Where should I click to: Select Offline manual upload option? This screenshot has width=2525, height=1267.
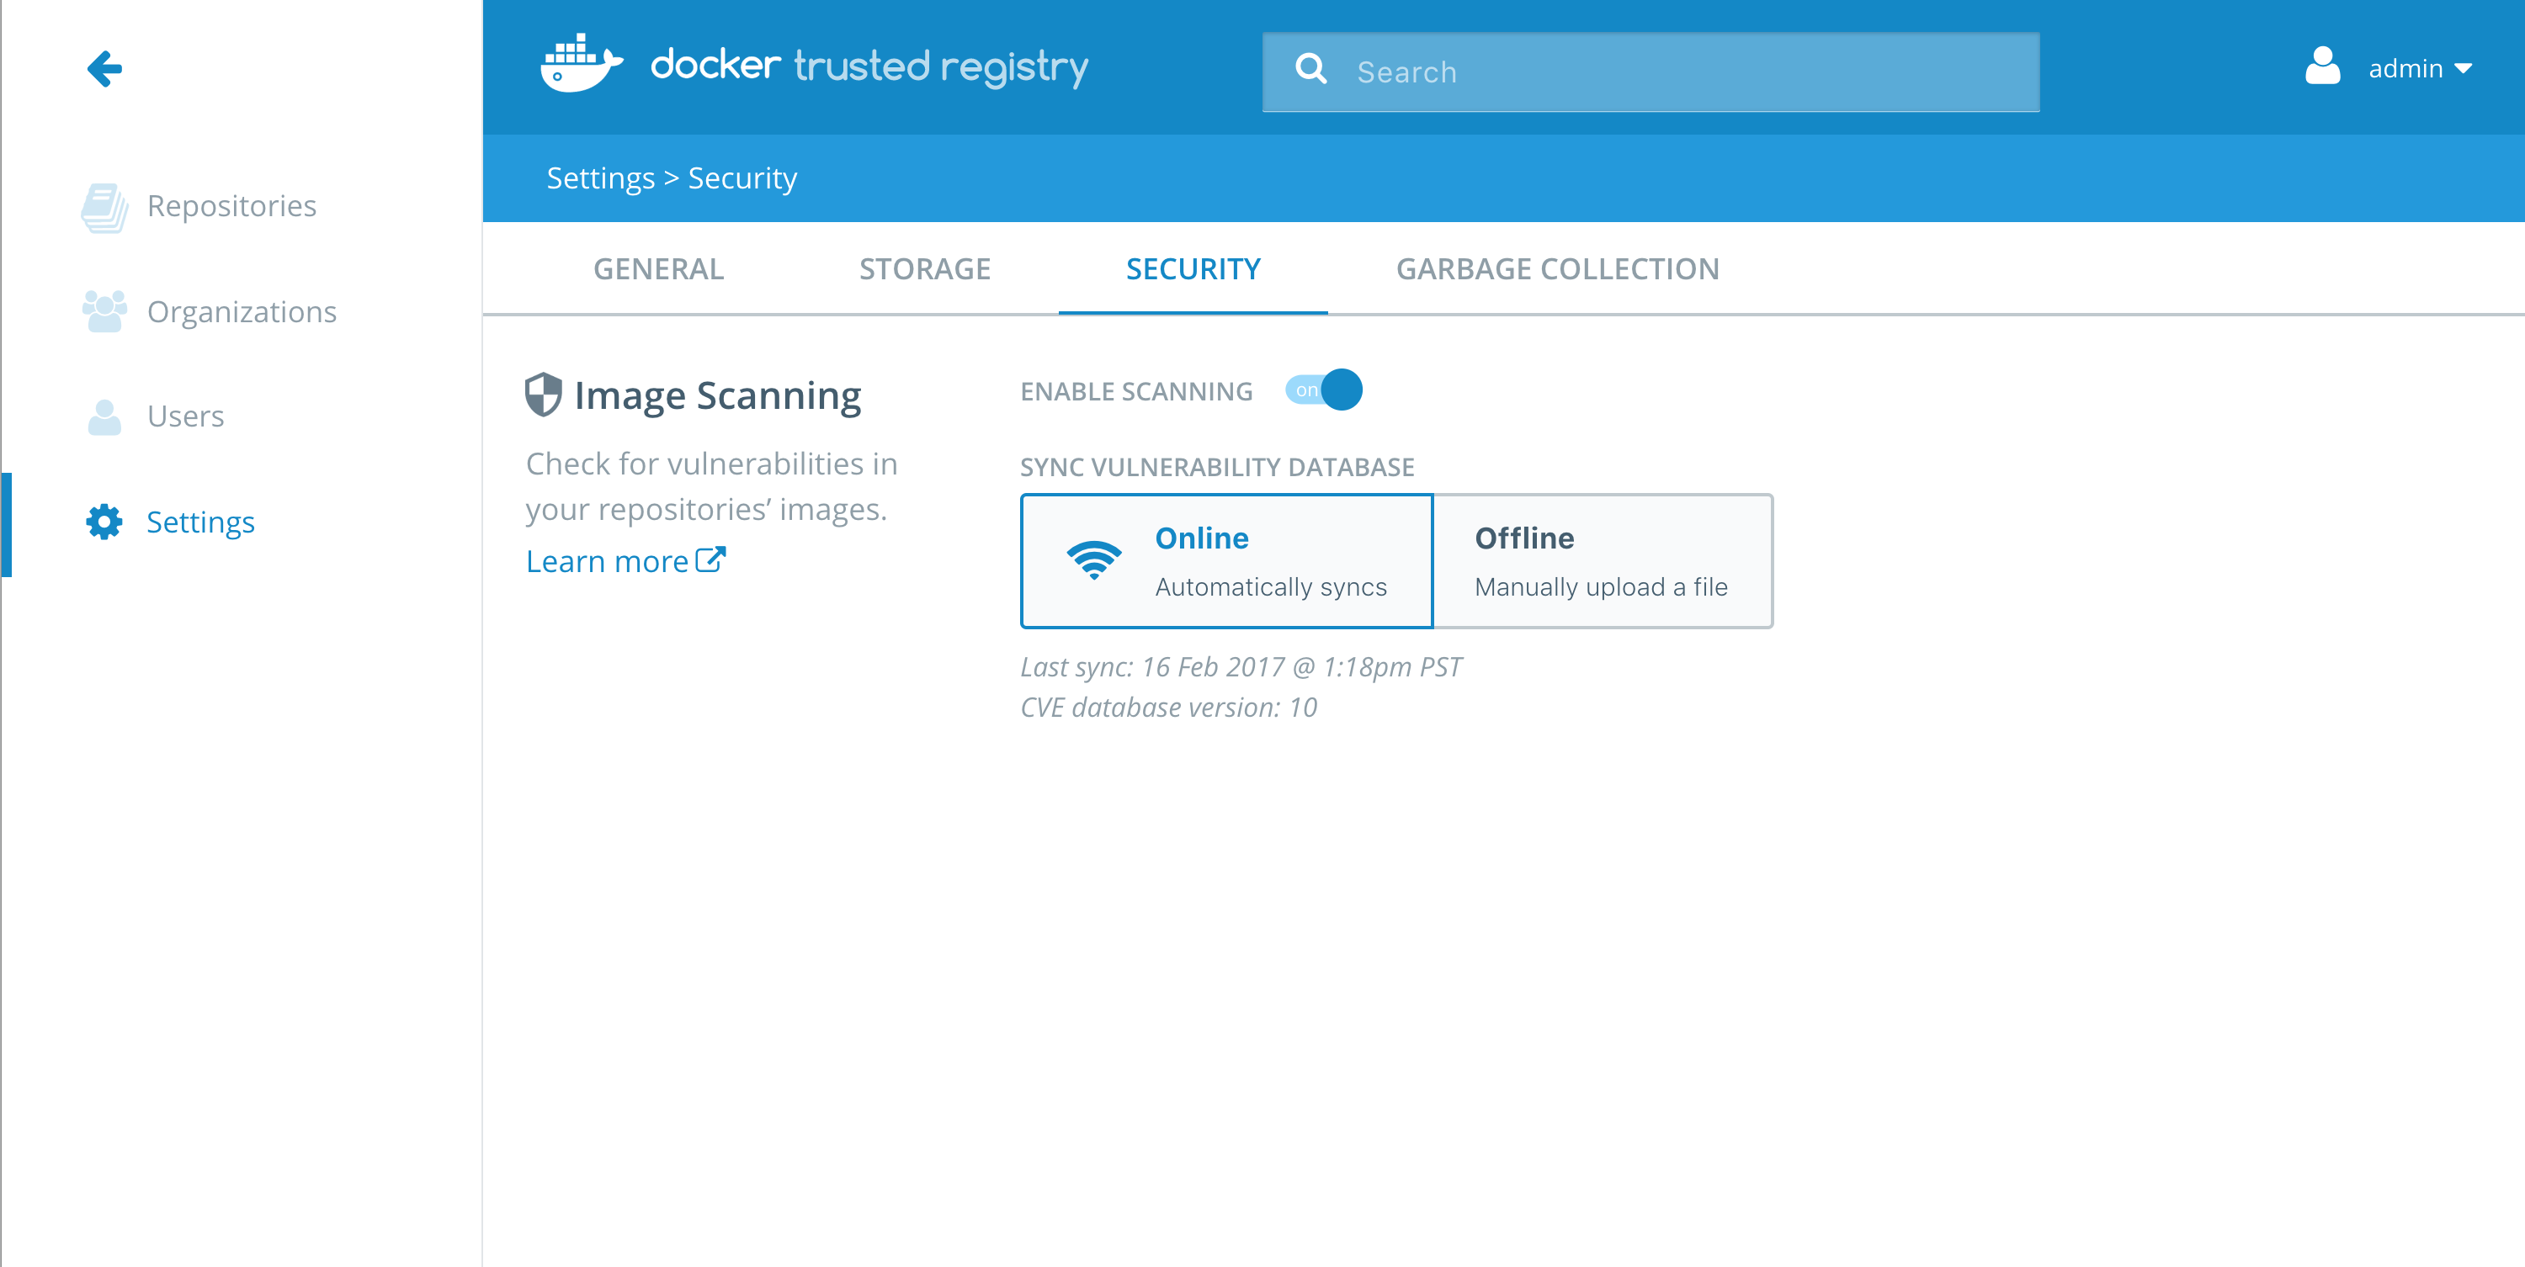(x=1602, y=560)
